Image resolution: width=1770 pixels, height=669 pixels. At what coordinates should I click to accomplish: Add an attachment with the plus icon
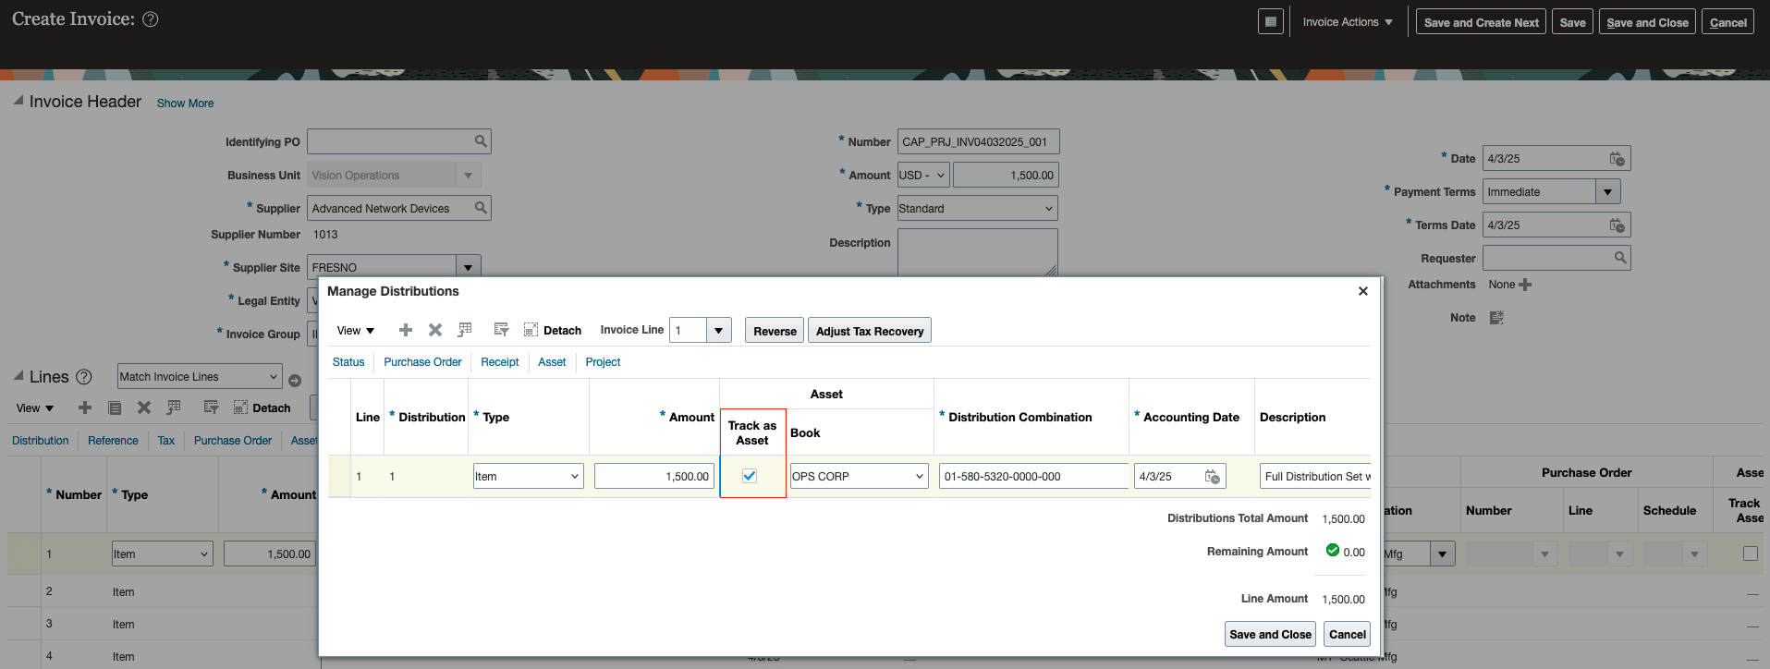[x=1525, y=285]
